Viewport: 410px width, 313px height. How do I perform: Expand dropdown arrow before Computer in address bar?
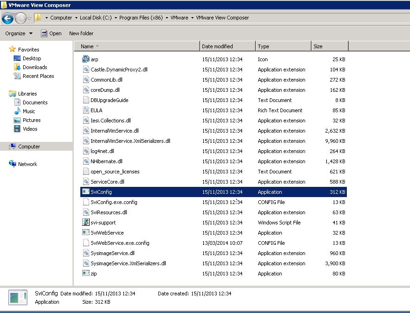point(46,18)
